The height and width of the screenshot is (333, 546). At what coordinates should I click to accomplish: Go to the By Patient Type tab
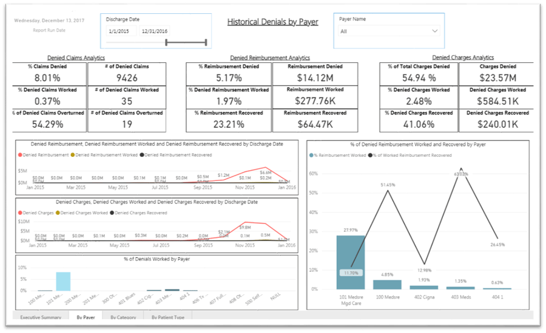pos(169,317)
